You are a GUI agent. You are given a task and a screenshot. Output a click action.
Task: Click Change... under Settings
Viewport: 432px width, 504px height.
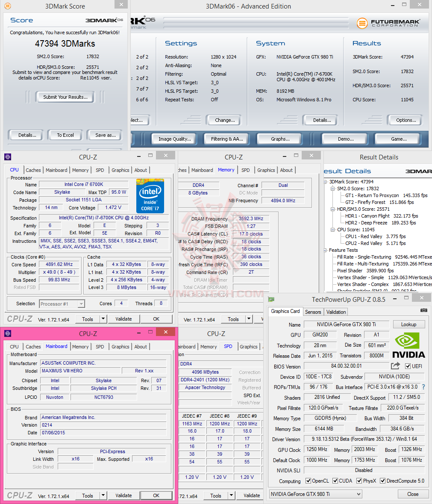(x=224, y=120)
